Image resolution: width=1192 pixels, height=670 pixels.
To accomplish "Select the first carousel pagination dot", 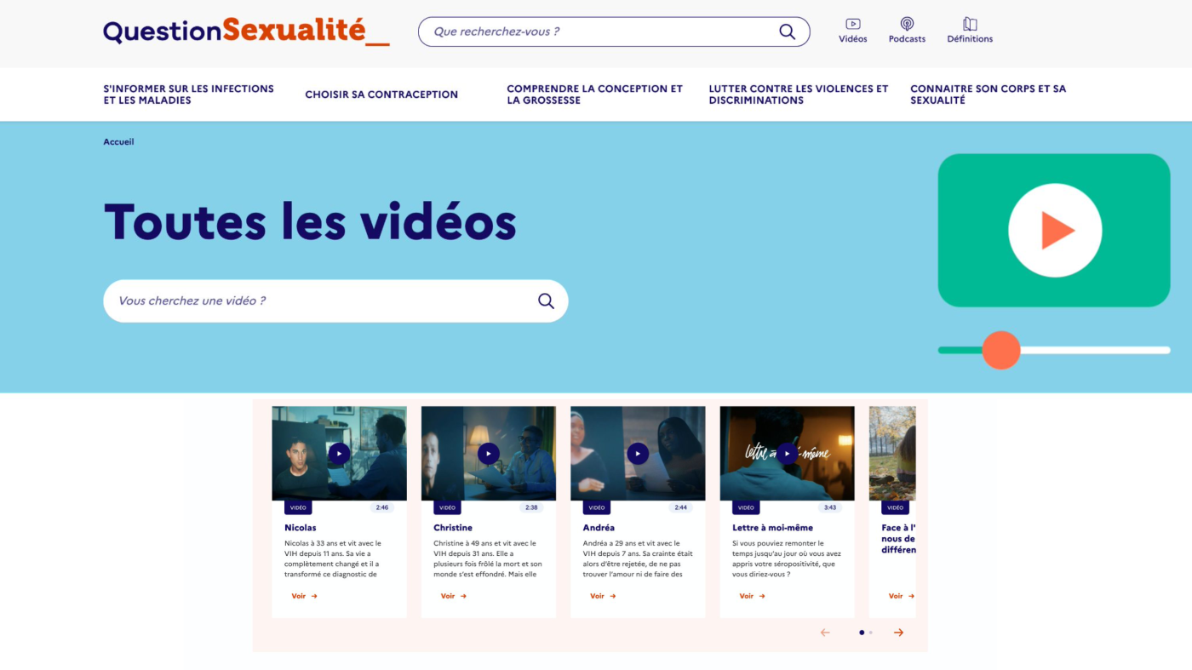I will (862, 633).
